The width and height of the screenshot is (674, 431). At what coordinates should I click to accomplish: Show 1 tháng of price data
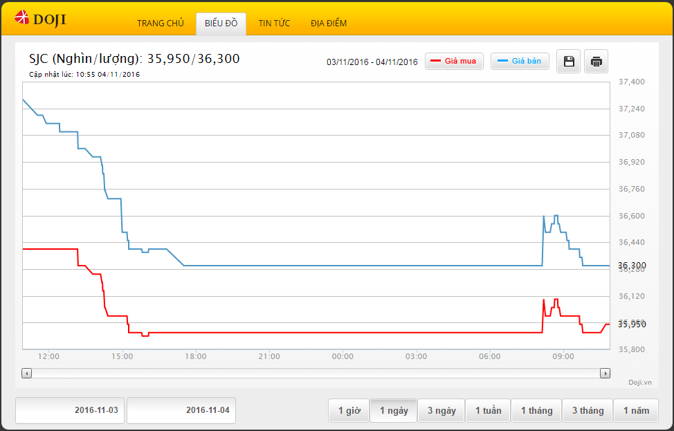[x=536, y=411]
